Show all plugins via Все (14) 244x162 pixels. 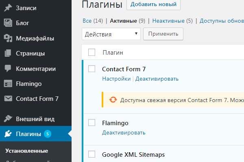(x=93, y=21)
